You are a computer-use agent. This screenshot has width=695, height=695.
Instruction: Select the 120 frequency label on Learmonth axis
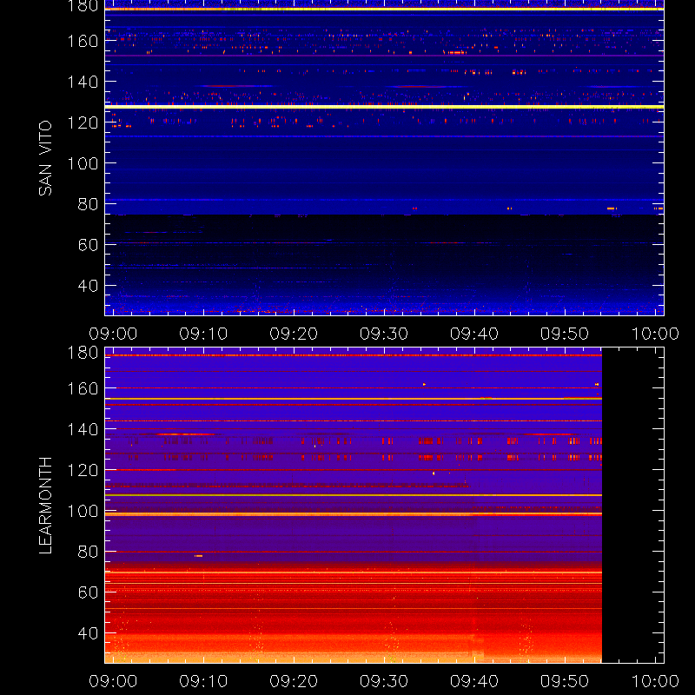pos(83,470)
